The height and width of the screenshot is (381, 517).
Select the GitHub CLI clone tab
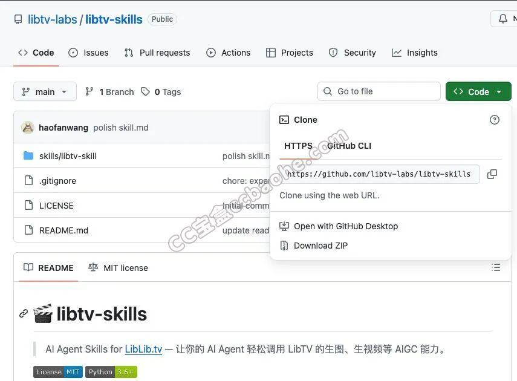coord(349,146)
